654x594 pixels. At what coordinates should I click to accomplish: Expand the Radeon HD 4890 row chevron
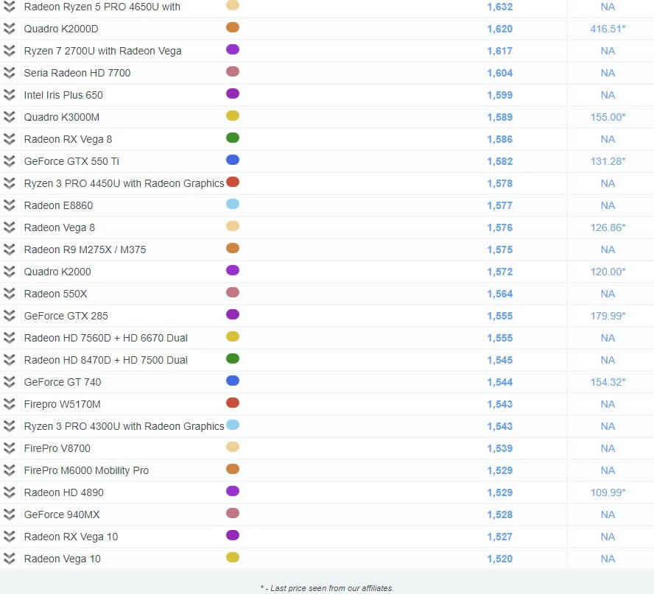pyautogui.click(x=9, y=492)
